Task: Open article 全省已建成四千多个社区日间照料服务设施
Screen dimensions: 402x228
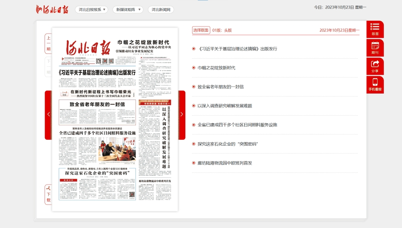Action: pos(237,125)
